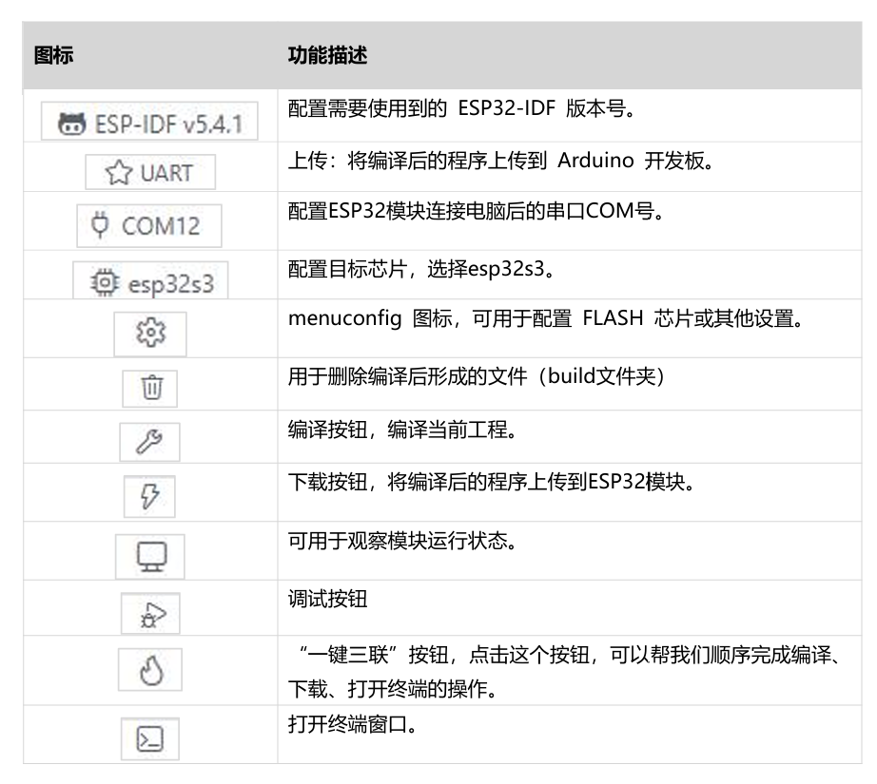Viewport: 877px width, 784px height.
Task: Click the 功能描述 column header
Action: coord(327,56)
